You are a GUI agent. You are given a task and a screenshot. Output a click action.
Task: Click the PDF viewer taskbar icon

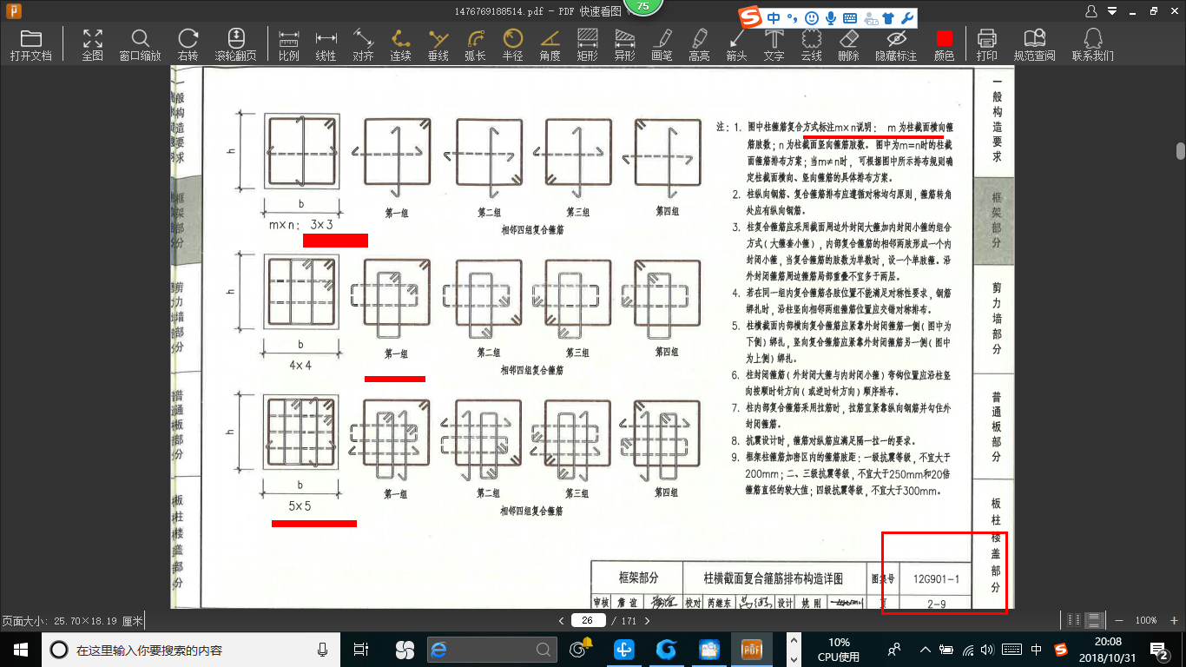coord(750,649)
